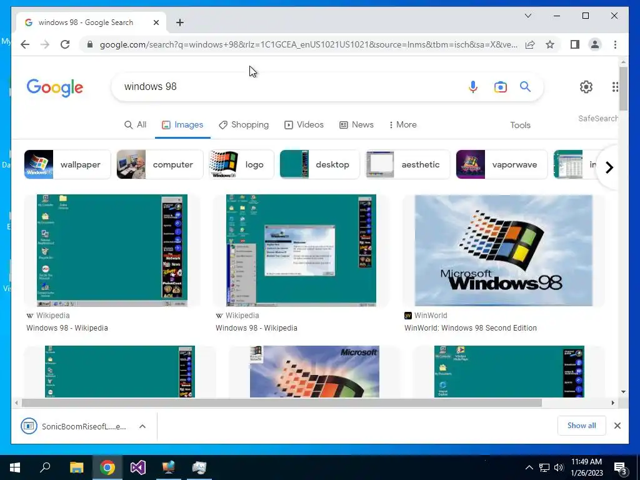Open WinWorld: Windows 98 Second Edition link
The width and height of the screenshot is (640, 480).
coord(471,328)
